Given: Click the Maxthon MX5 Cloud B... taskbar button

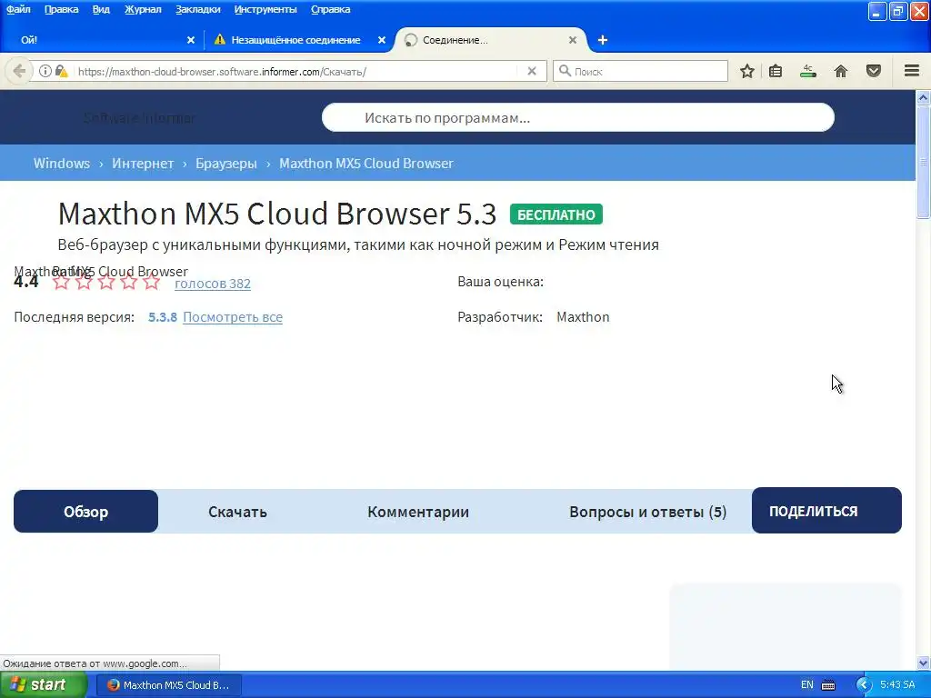Looking at the screenshot, I should pos(168,685).
